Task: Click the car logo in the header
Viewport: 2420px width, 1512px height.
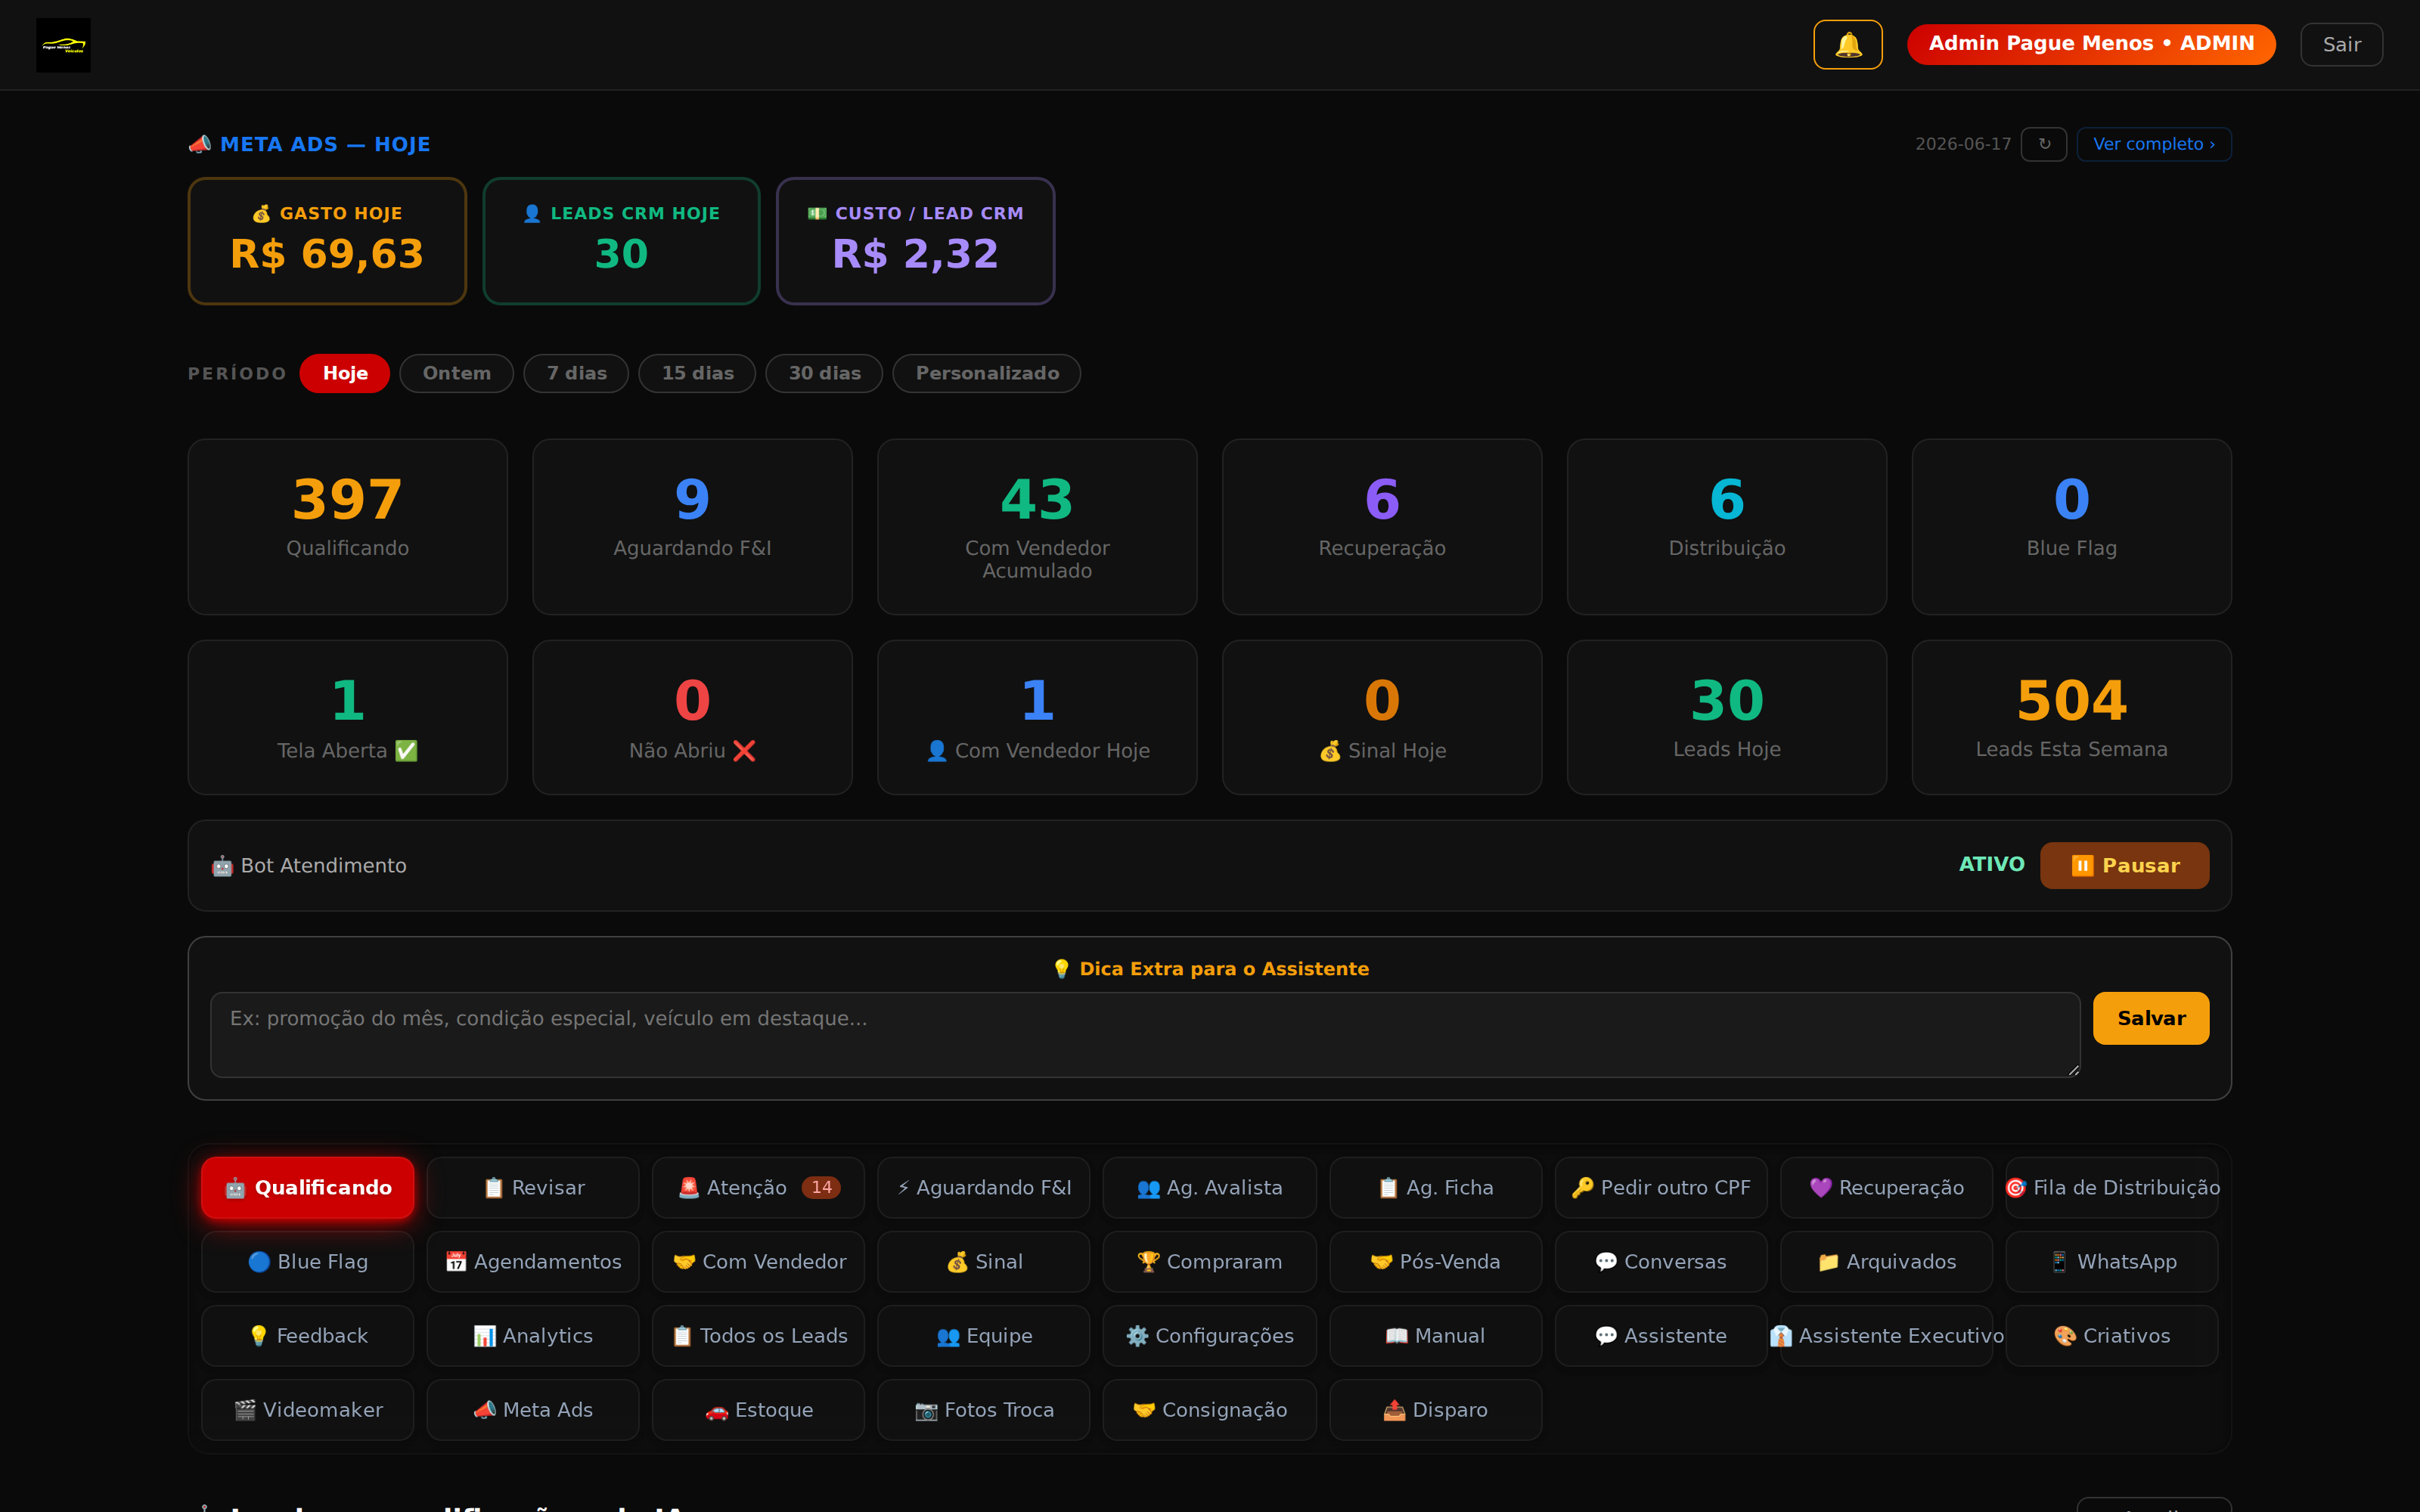Action: (63, 45)
